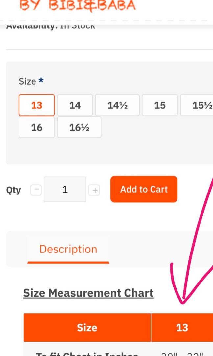The width and height of the screenshot is (213, 356).
Task: Choose size 16
Action: point(36,127)
